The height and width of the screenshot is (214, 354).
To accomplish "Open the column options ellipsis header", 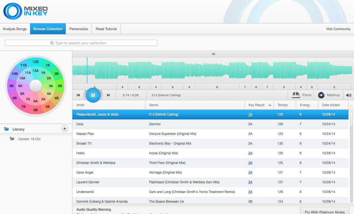I will (x=351, y=105).
